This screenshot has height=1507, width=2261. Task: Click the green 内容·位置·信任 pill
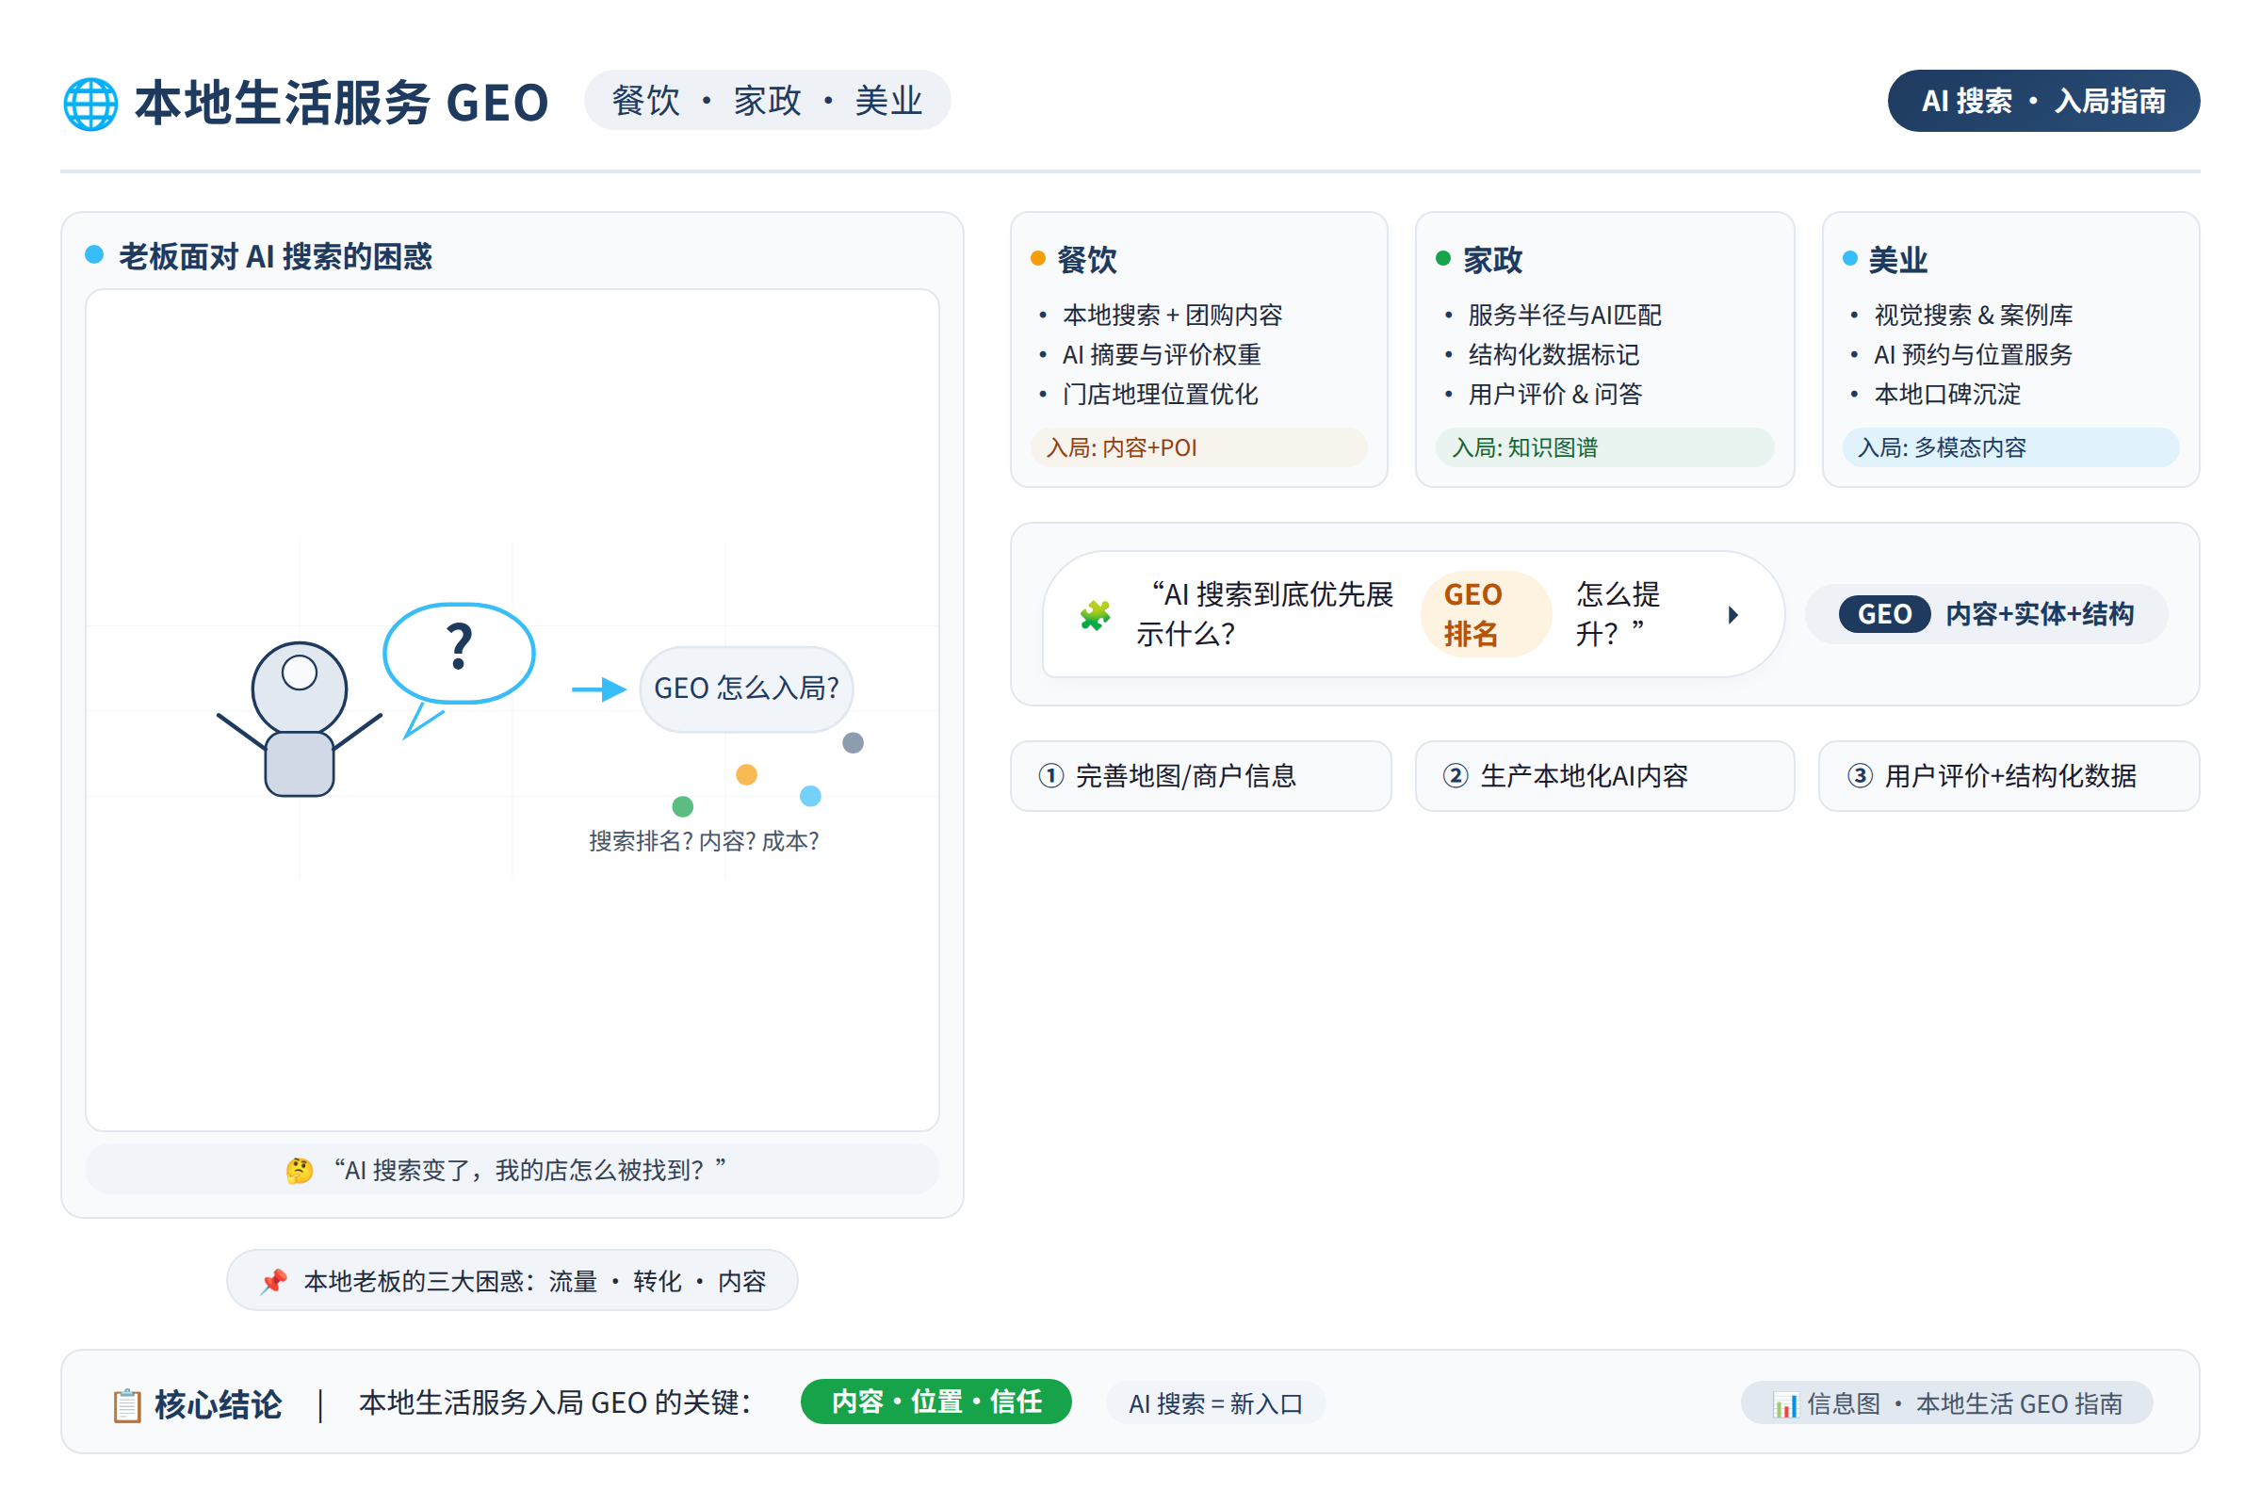pos(936,1402)
